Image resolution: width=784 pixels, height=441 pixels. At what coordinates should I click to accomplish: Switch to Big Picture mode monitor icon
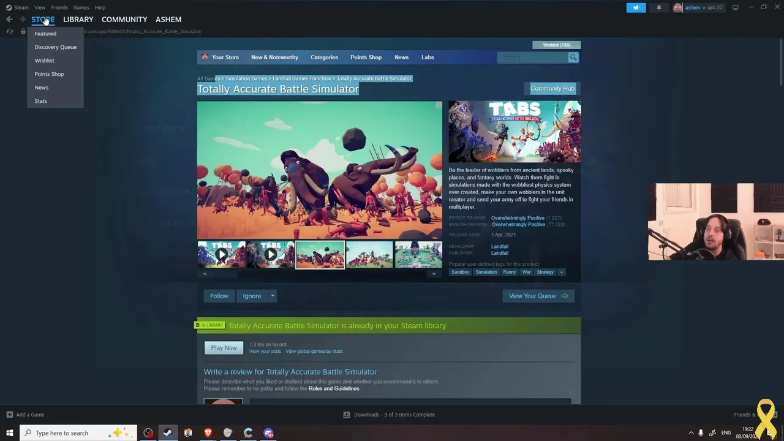click(735, 7)
